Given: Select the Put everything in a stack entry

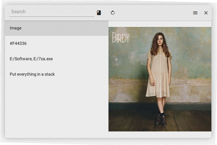Looking at the screenshot, I should (57, 74).
